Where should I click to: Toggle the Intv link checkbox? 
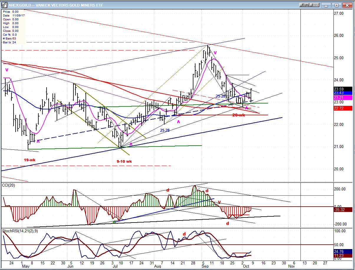(x=314, y=5)
